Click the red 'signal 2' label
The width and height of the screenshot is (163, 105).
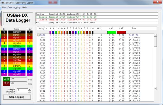pos(17,38)
